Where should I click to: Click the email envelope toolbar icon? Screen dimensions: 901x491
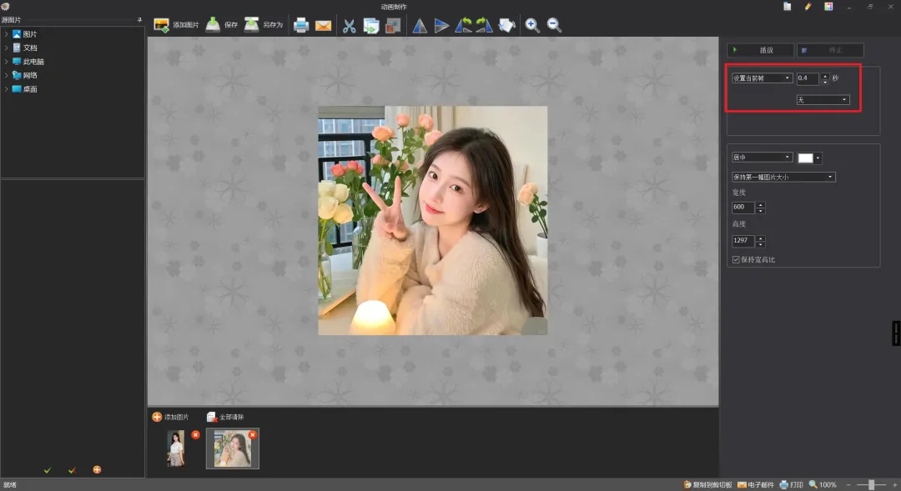[324, 26]
